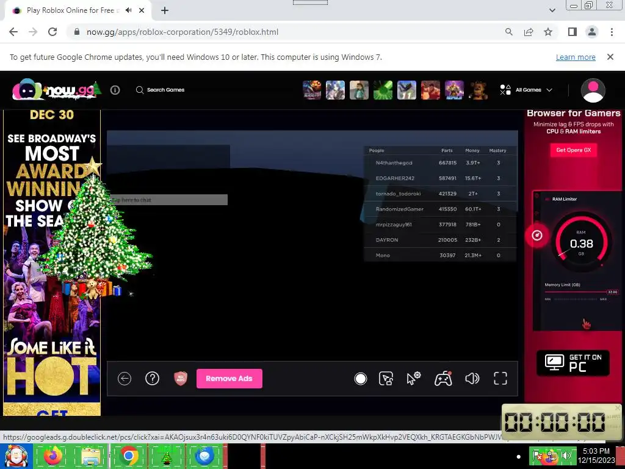Open a new browser tab

coord(165,10)
